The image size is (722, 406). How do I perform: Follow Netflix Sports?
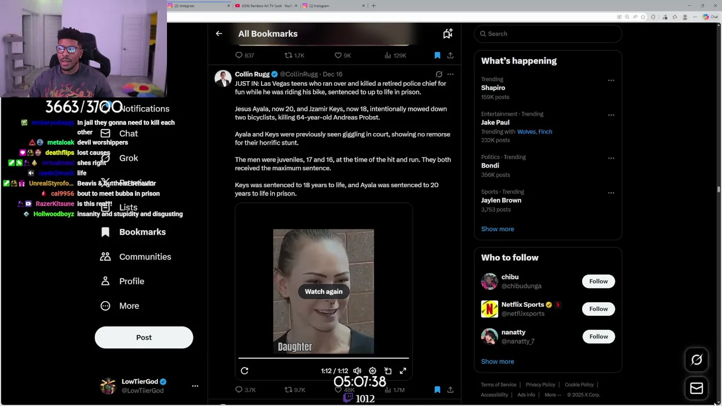(598, 309)
